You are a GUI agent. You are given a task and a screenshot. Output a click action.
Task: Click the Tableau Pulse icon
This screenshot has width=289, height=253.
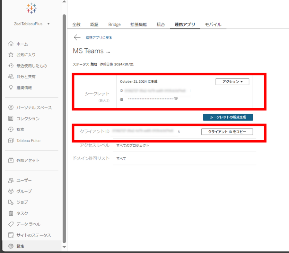point(11,140)
